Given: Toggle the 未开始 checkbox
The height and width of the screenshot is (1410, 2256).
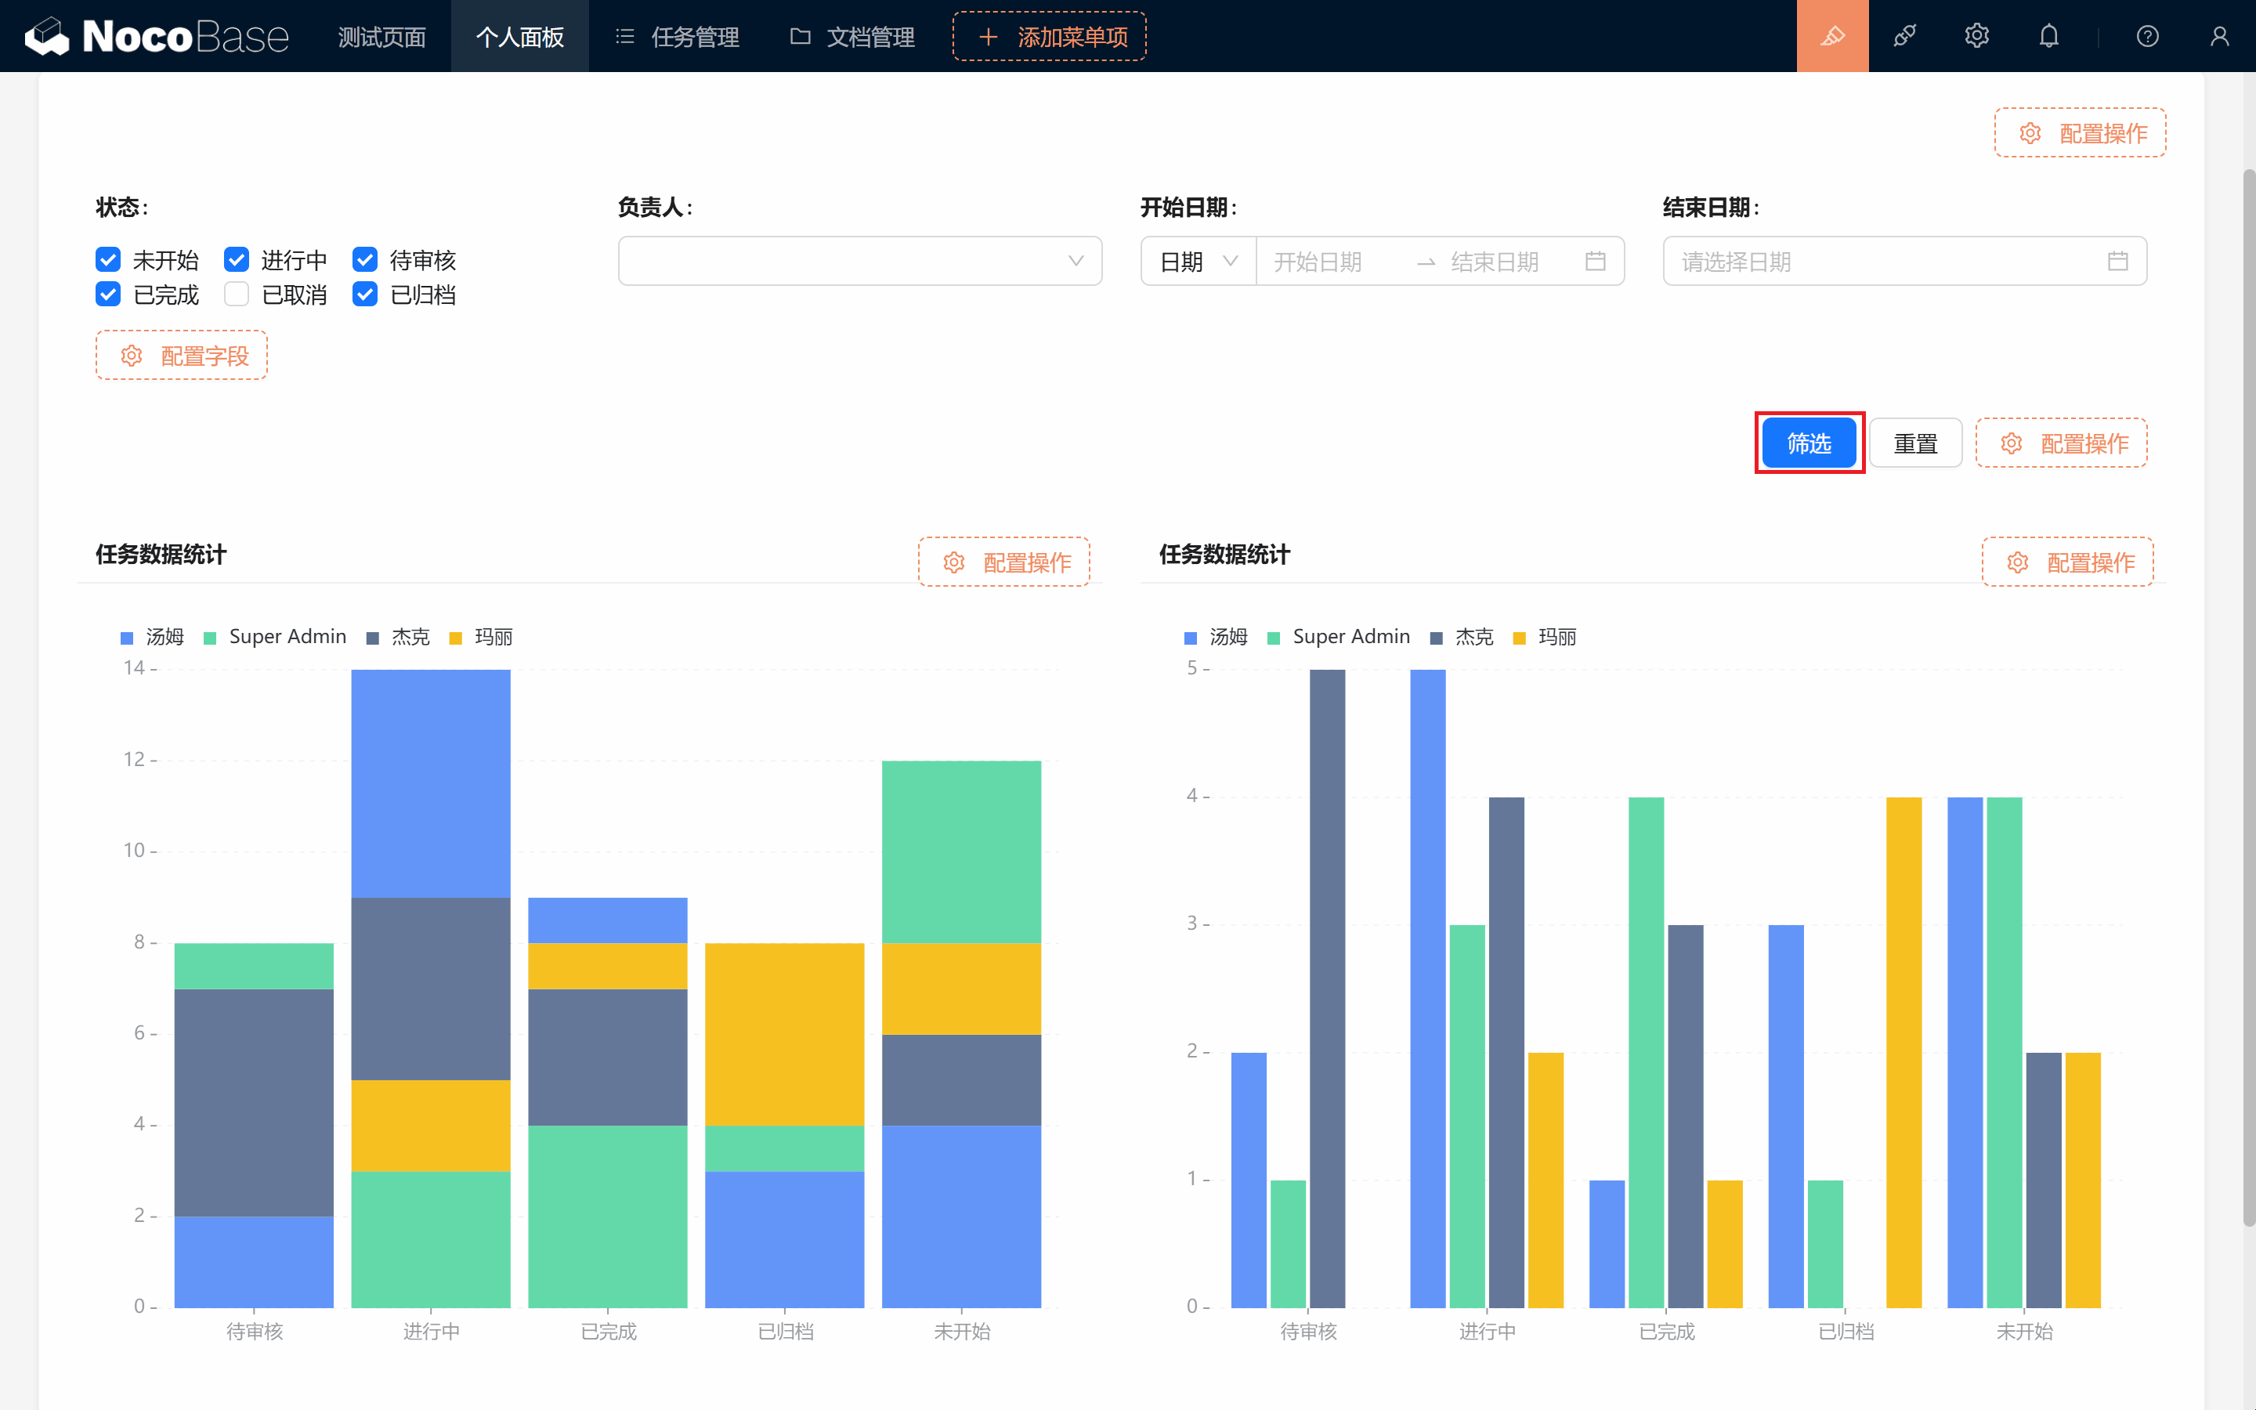Looking at the screenshot, I should pyautogui.click(x=108, y=259).
